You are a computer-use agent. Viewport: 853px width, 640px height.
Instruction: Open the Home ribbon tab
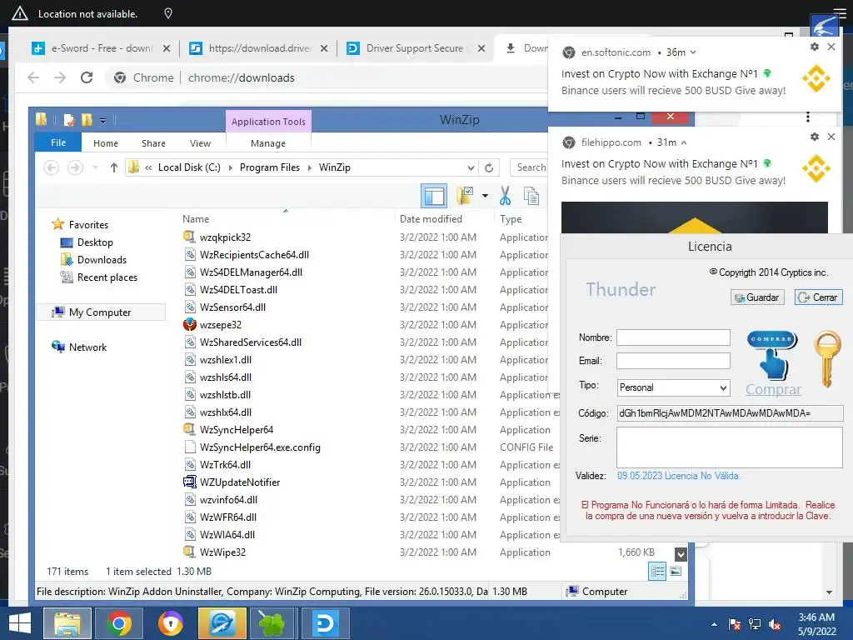point(106,143)
